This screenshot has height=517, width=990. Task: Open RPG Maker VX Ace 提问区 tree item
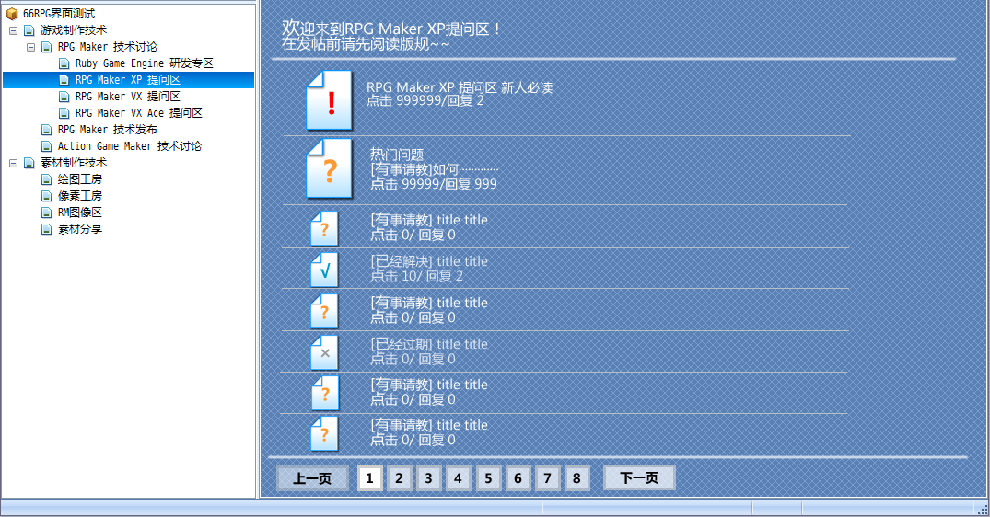[139, 113]
